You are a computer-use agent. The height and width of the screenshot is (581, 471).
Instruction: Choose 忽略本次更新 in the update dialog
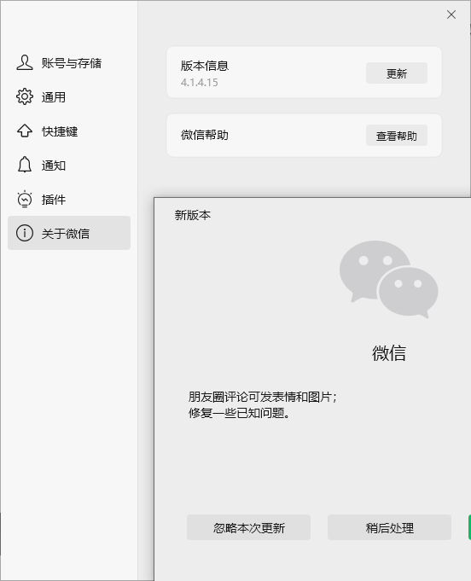point(248,527)
